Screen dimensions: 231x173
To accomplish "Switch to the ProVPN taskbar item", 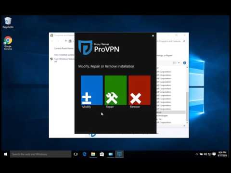I will [x=119, y=154].
